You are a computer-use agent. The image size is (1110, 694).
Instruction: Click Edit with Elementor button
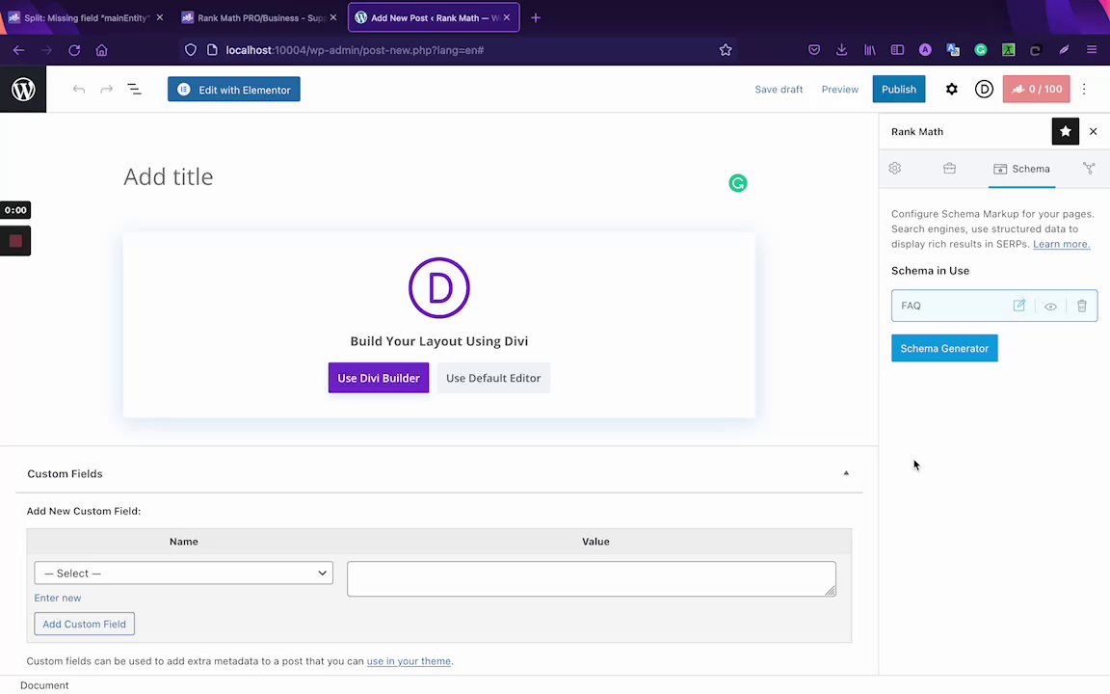point(233,90)
